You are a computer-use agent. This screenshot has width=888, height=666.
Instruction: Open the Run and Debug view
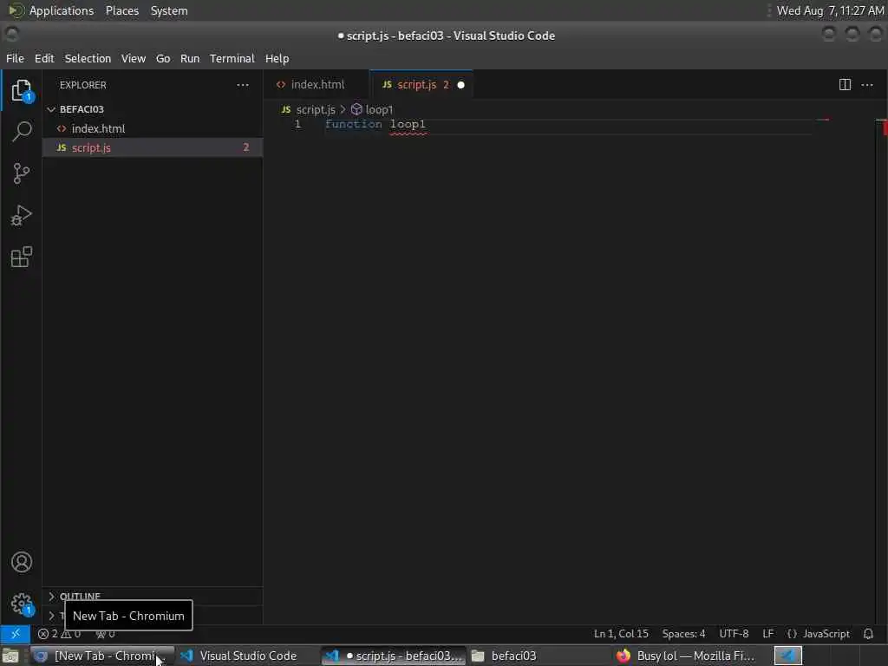coord(21,215)
